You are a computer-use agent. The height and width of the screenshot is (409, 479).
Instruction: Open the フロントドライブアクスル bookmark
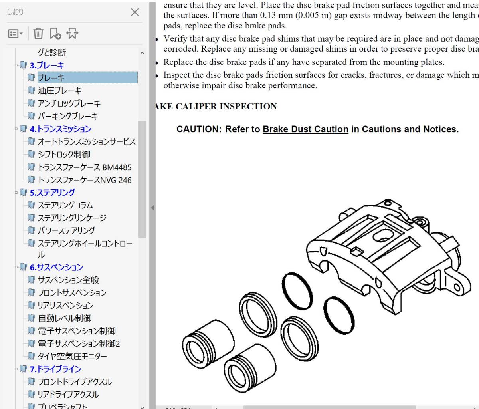(x=75, y=382)
